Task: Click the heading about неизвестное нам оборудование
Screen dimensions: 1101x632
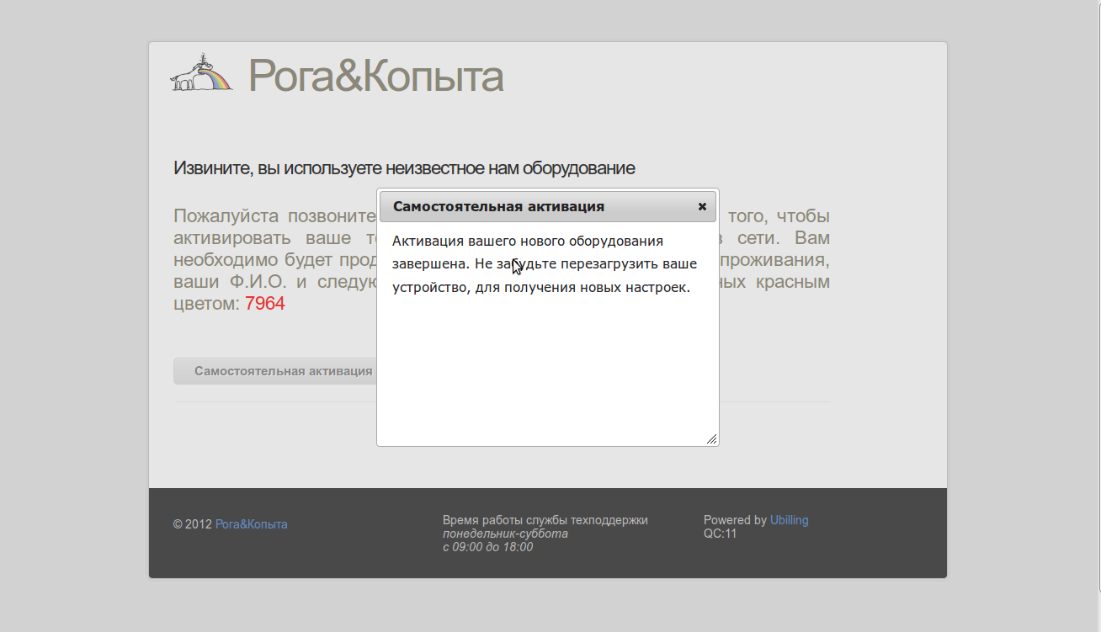Action: 404,168
